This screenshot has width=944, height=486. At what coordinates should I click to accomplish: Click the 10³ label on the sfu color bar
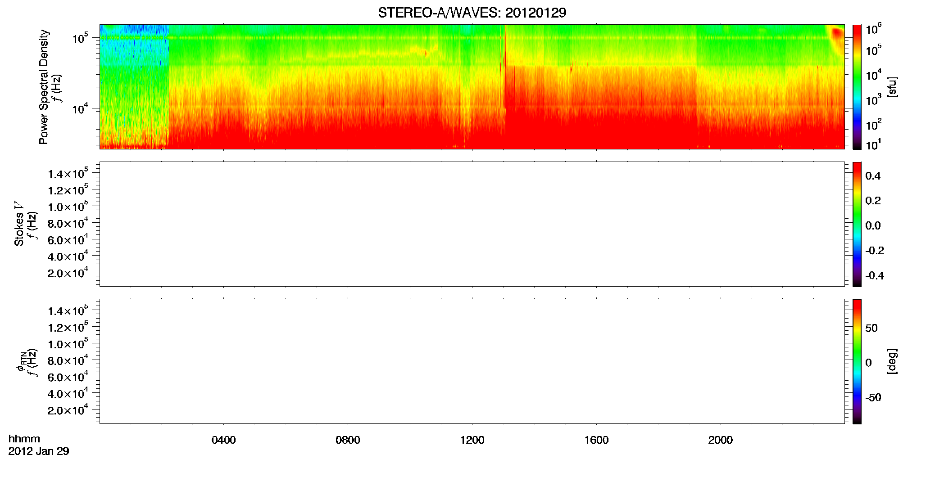point(874,100)
